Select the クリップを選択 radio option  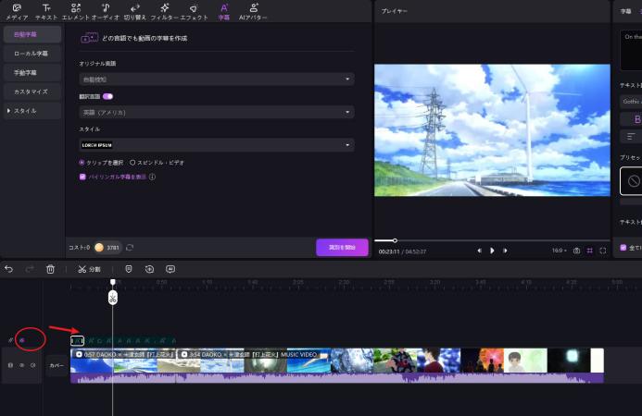click(82, 162)
